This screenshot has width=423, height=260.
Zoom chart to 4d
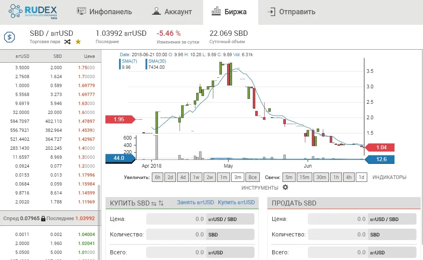(183, 177)
